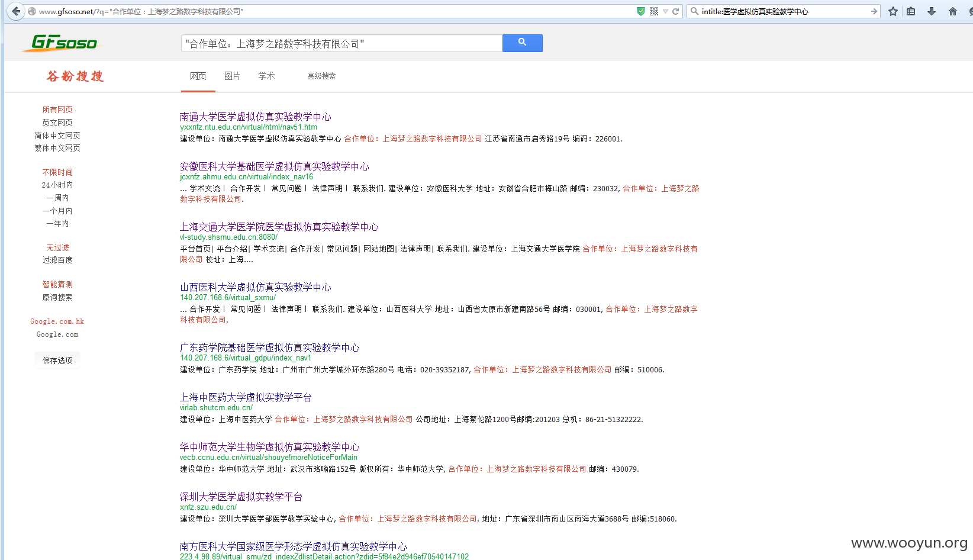
Task: Select 简体中文网页 filter
Action: (x=57, y=136)
